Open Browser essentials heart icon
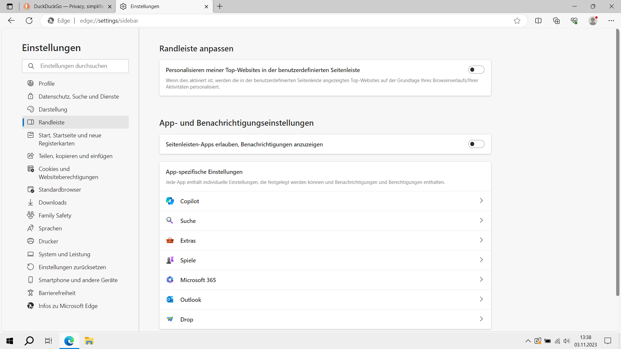Viewport: 621px width, 349px height. tap(574, 21)
